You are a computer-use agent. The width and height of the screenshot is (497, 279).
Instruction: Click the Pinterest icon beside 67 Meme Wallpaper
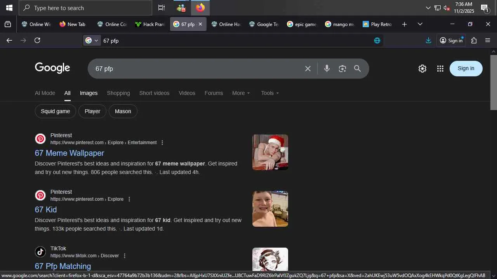pos(40,139)
